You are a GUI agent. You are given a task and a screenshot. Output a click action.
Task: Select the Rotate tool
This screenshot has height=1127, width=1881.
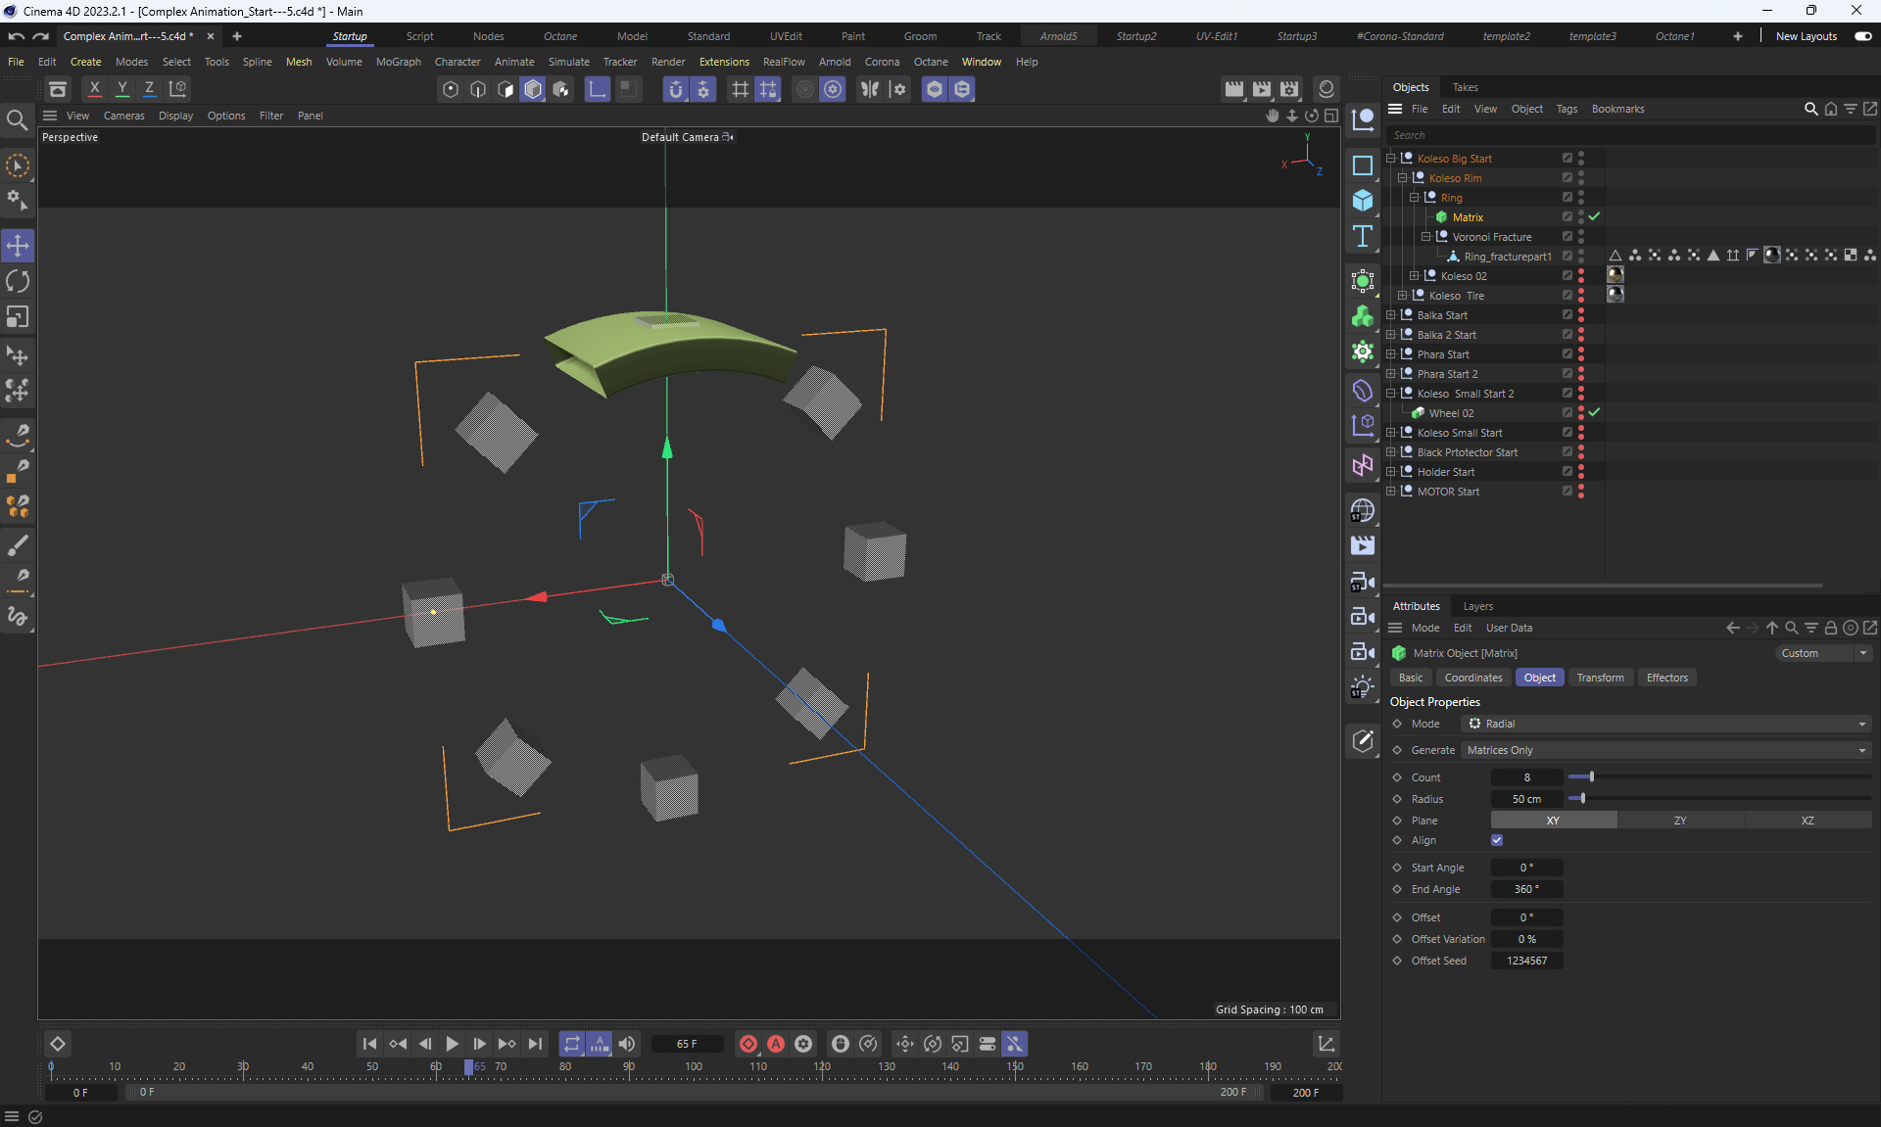coord(18,282)
